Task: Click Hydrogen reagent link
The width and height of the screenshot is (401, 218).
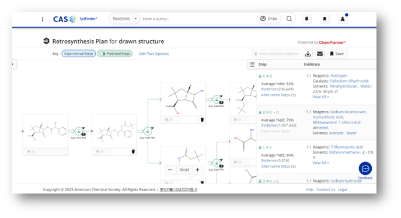Action: 339,76
